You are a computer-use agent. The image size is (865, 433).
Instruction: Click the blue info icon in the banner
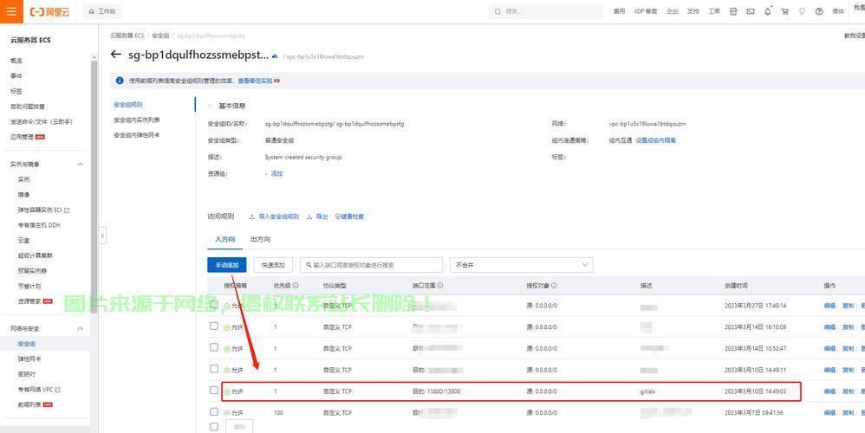pos(119,81)
